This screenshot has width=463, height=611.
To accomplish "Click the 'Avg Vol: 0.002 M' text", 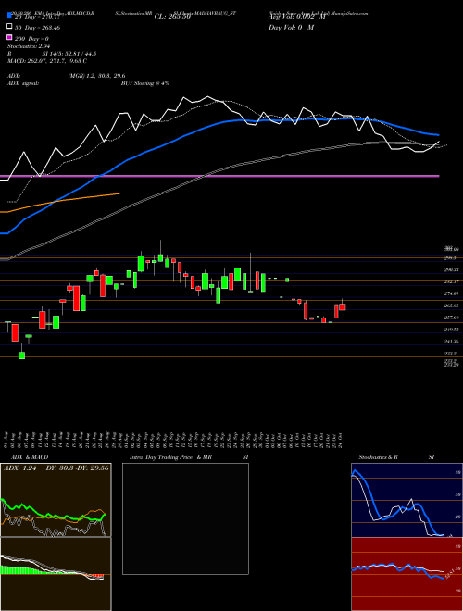I will [296, 17].
